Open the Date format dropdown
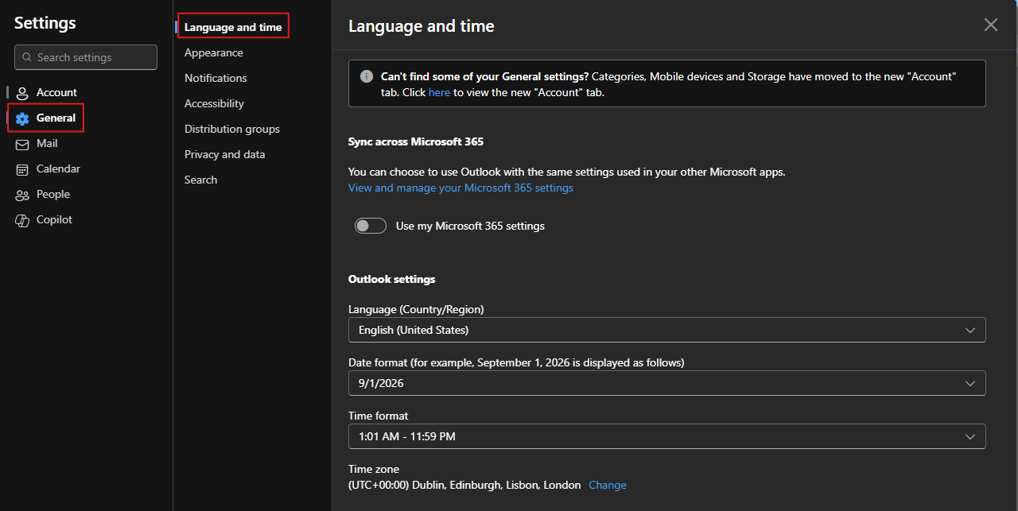The image size is (1018, 511). (x=666, y=383)
